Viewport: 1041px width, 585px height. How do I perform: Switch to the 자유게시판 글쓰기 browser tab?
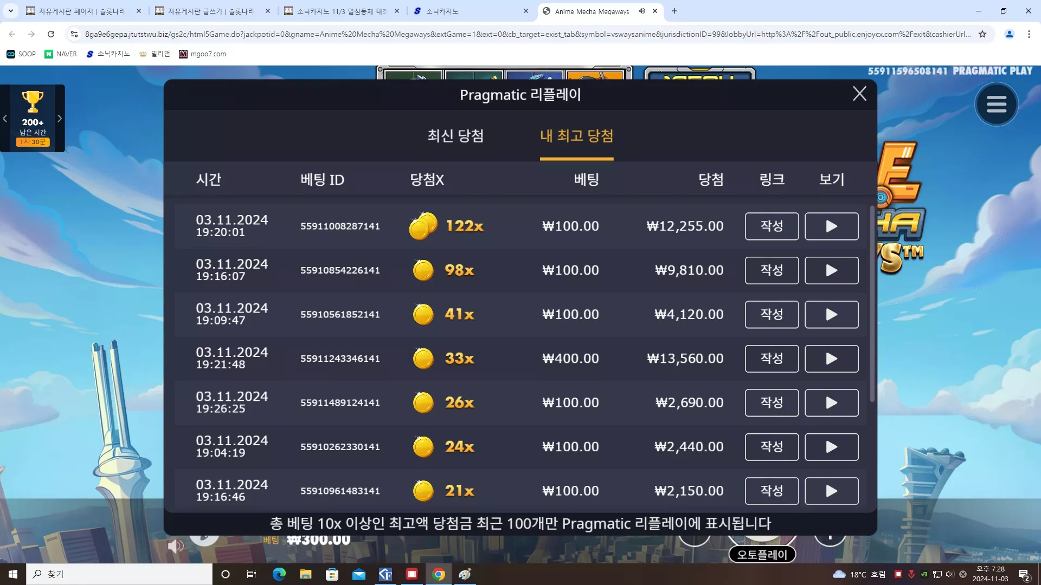click(x=210, y=11)
